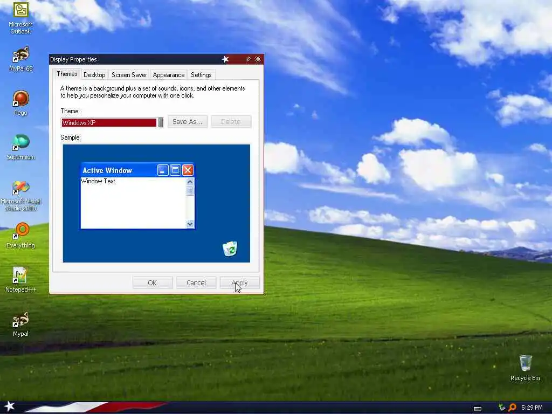Screen dimensions: 552x414
Task: Click the sample window's maximize button
Action: (x=175, y=170)
